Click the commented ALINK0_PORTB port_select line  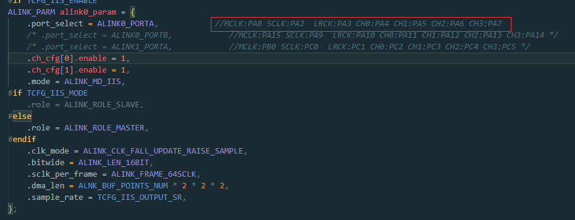[x=100, y=35]
